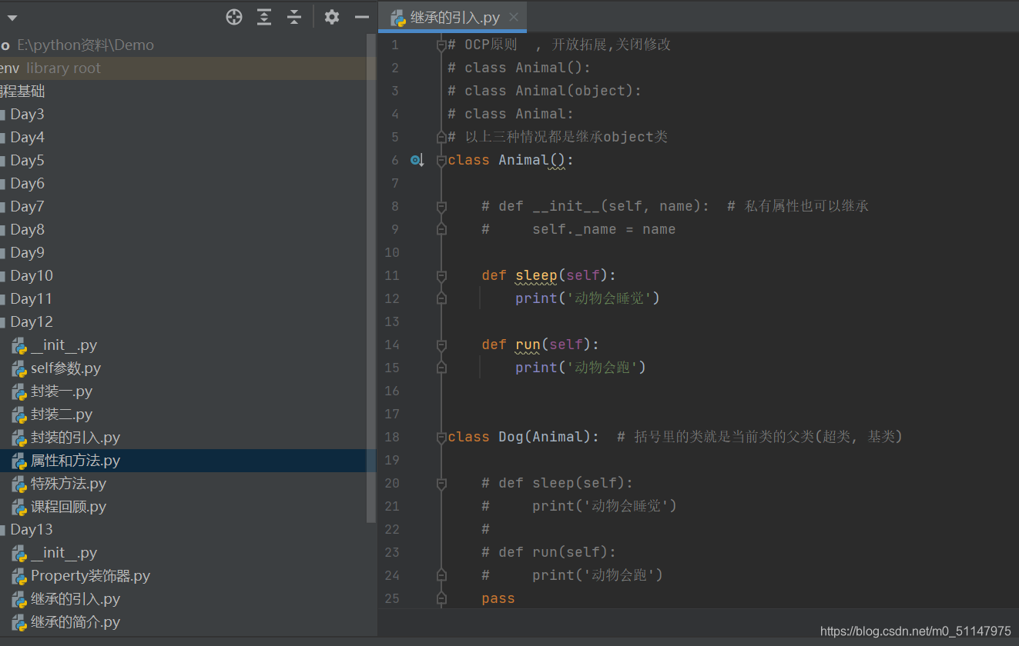Click the 'def run(self):' definition on line 14
The width and height of the screenshot is (1019, 646).
[541, 345]
